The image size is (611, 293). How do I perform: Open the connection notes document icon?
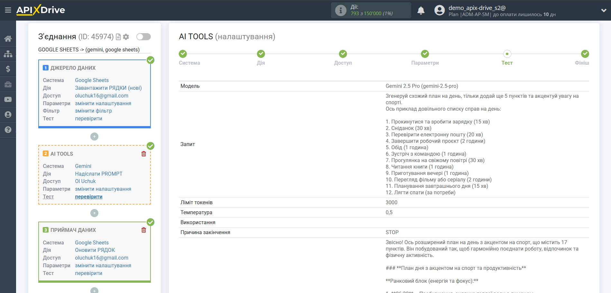click(118, 37)
